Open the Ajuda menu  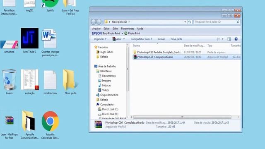tap(140, 29)
